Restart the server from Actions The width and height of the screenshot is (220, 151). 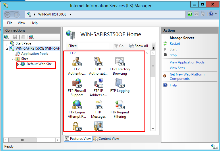pos(175,44)
